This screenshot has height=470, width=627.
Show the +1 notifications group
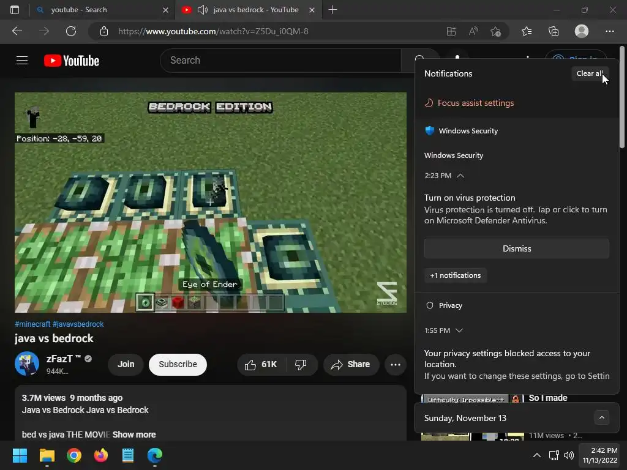coord(455,275)
